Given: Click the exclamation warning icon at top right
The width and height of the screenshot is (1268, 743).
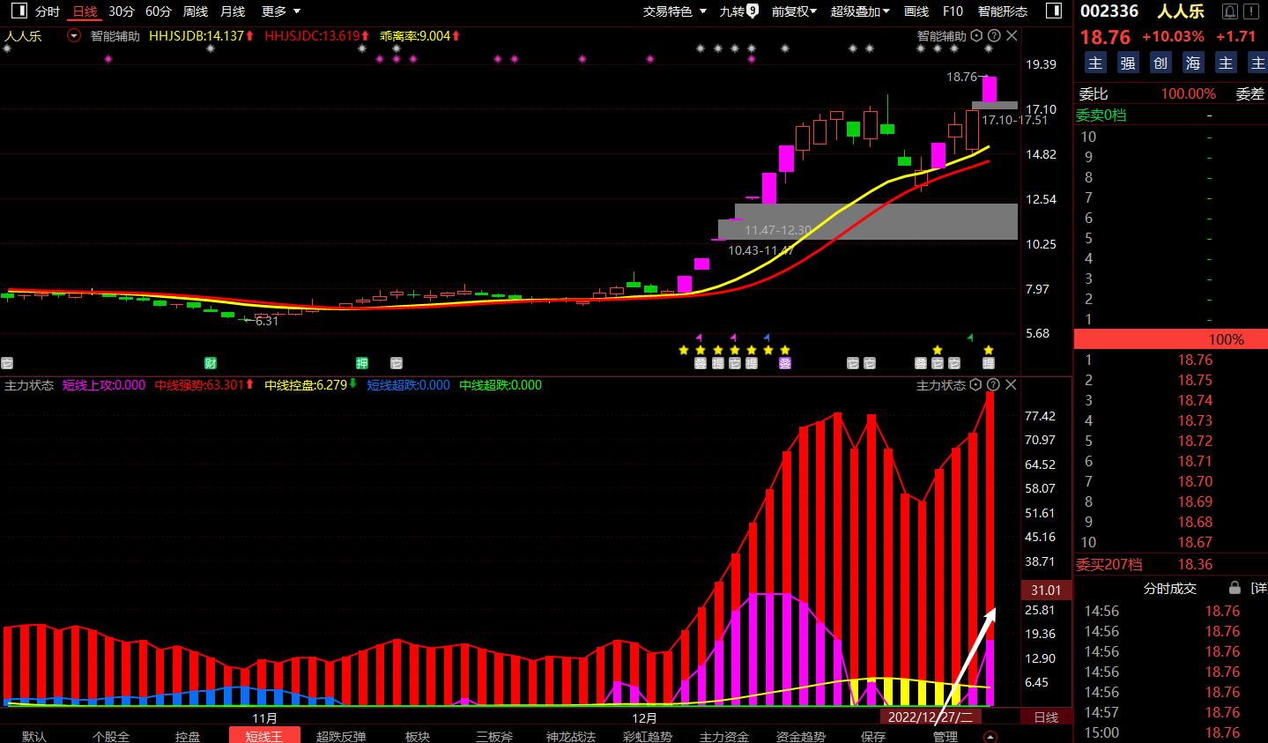Looking at the screenshot, I should 1251,11.
